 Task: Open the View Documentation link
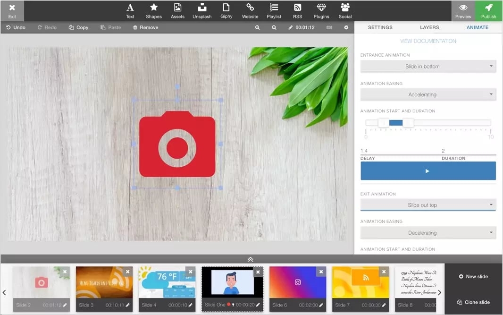coord(428,41)
